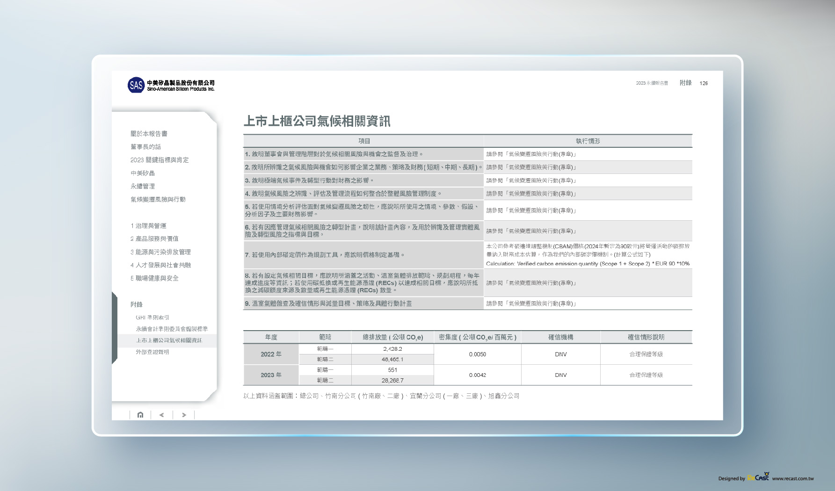The image size is (835, 491).
Task: Select item 3 about 極端氣候事件
Action: [x=363, y=181]
